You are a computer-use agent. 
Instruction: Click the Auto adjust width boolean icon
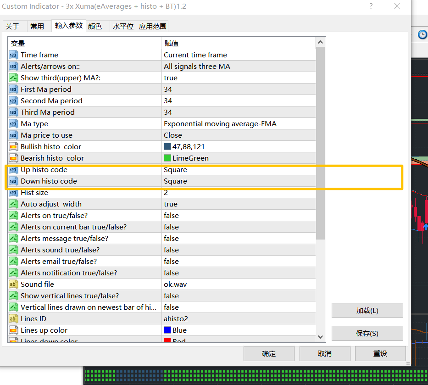13,204
